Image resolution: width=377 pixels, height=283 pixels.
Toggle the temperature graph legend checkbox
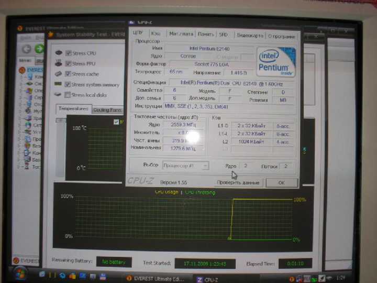[116, 122]
